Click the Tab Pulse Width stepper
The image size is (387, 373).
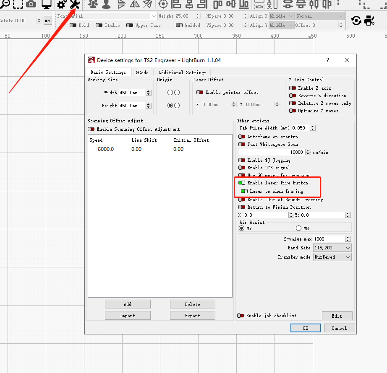pos(313,128)
